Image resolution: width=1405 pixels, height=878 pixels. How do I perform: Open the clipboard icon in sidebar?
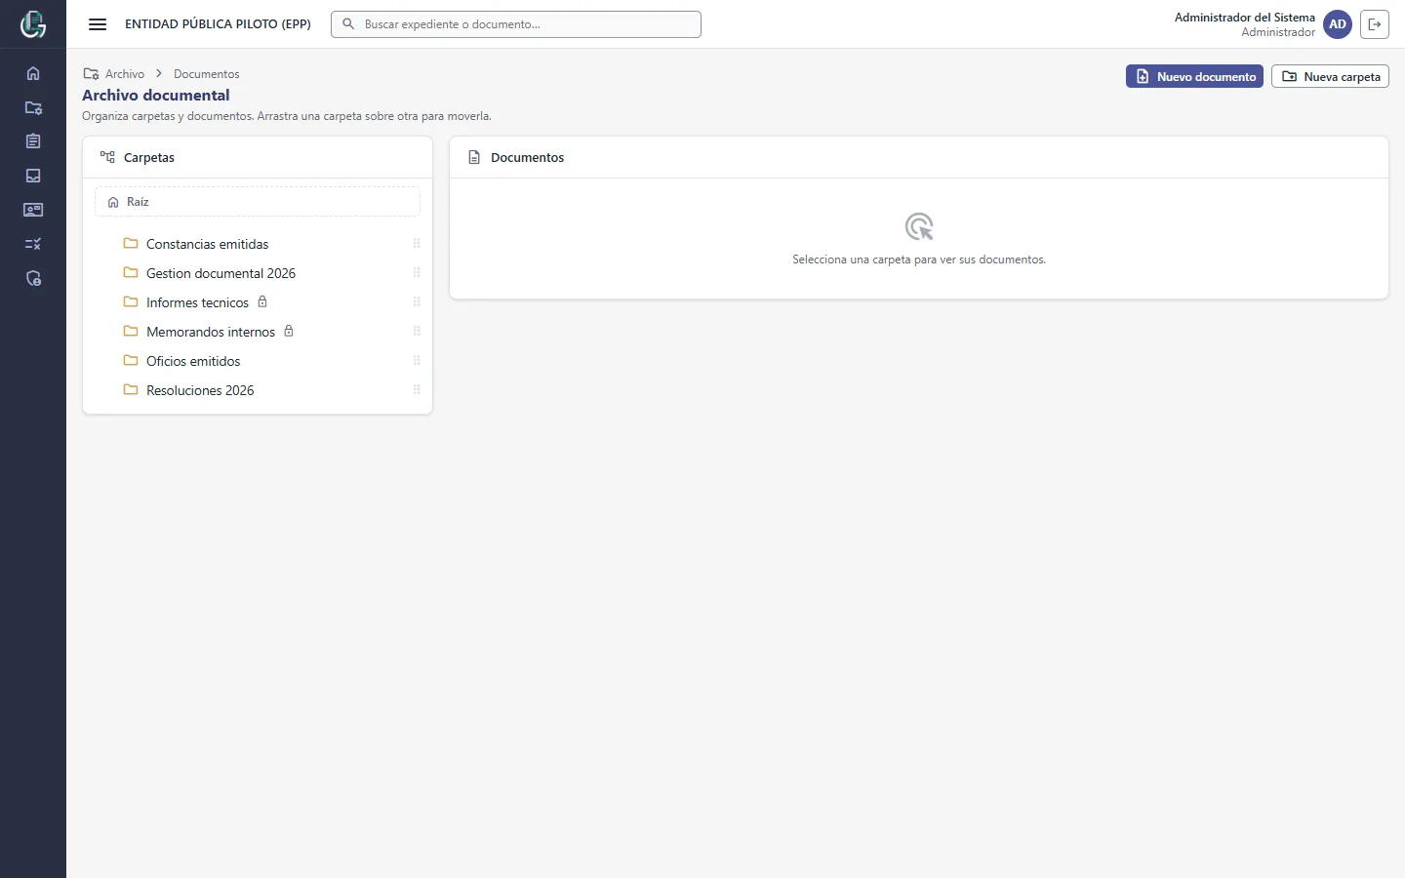coord(33,141)
